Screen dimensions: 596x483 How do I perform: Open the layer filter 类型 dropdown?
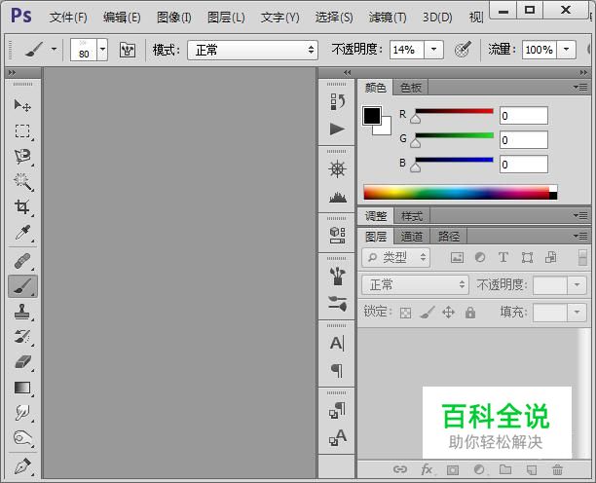pos(395,258)
